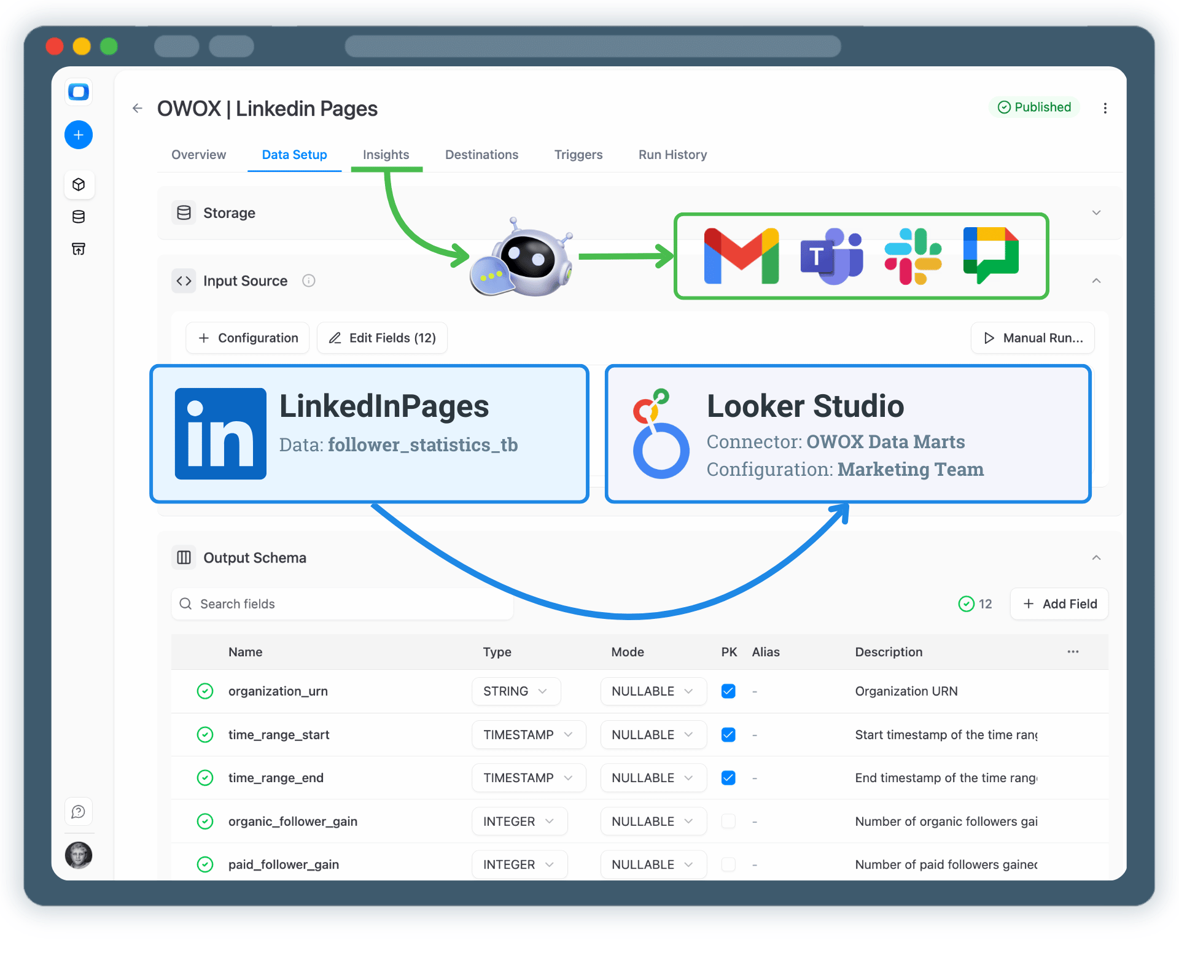
Task: Click the info icon next to Input Source
Action: click(308, 281)
